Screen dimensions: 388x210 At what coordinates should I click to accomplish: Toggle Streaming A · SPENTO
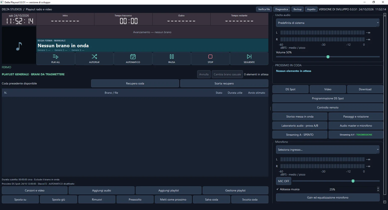coord(300,134)
